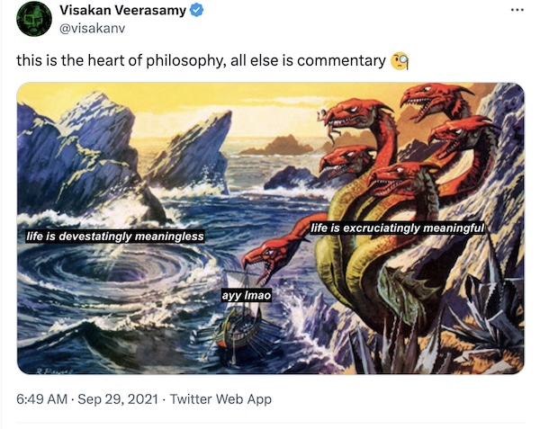Click Visakan Veerasamy's profile avatar
The height and width of the screenshot is (429, 540).
point(34,19)
